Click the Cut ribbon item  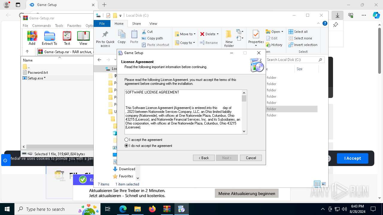coord(148,32)
